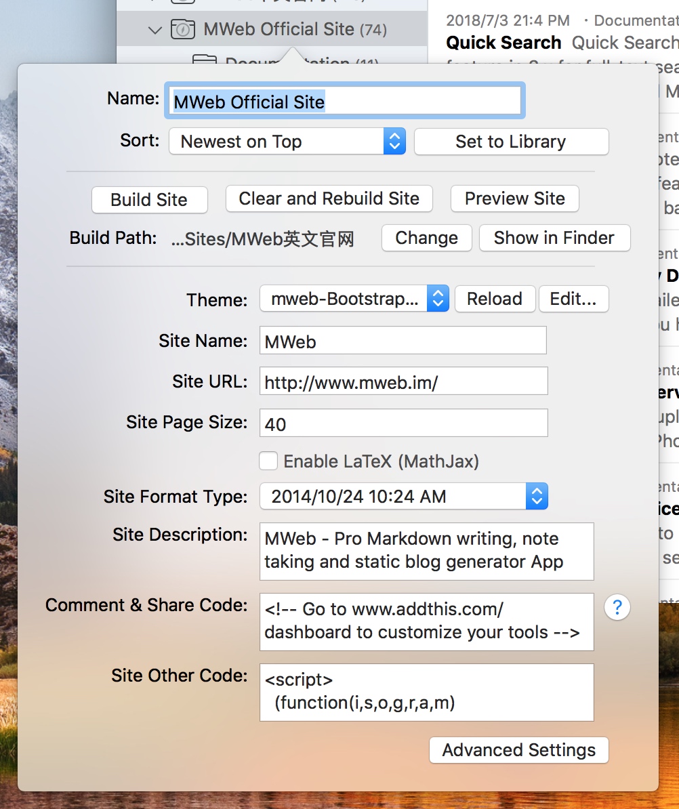The height and width of the screenshot is (809, 679).
Task: Click the Site URL input field
Action: 403,381
